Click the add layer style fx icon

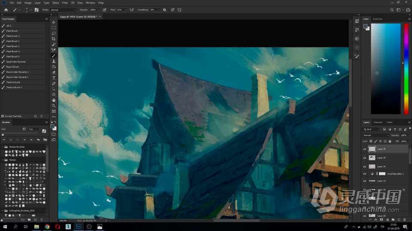click(376, 220)
